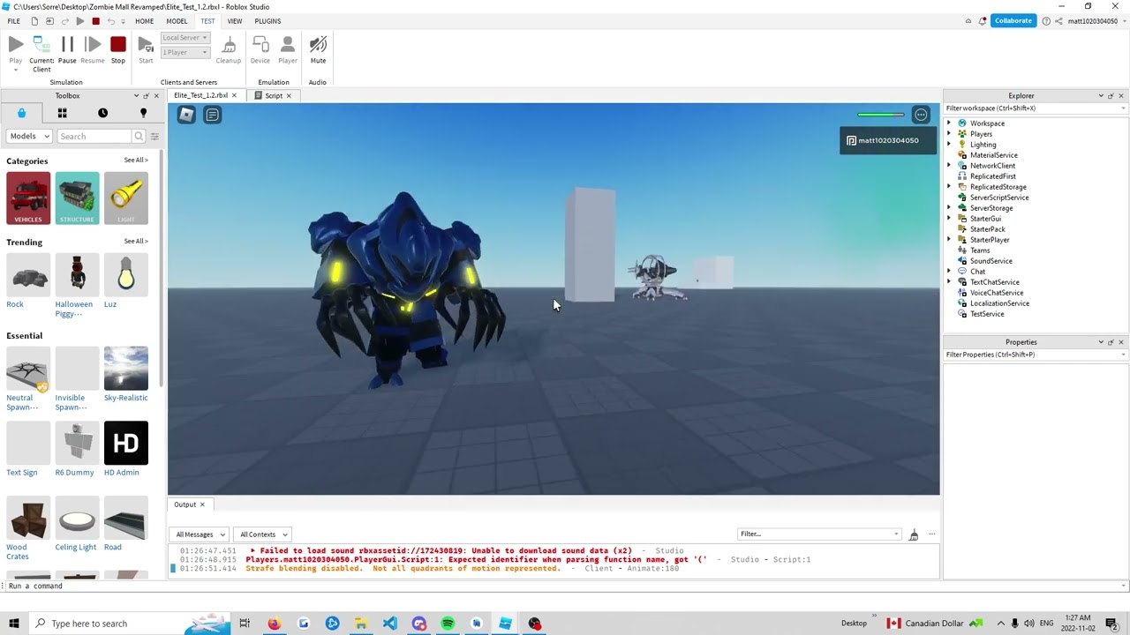Image resolution: width=1130 pixels, height=635 pixels.
Task: Select the Light category thumbnail
Action: [x=126, y=198]
